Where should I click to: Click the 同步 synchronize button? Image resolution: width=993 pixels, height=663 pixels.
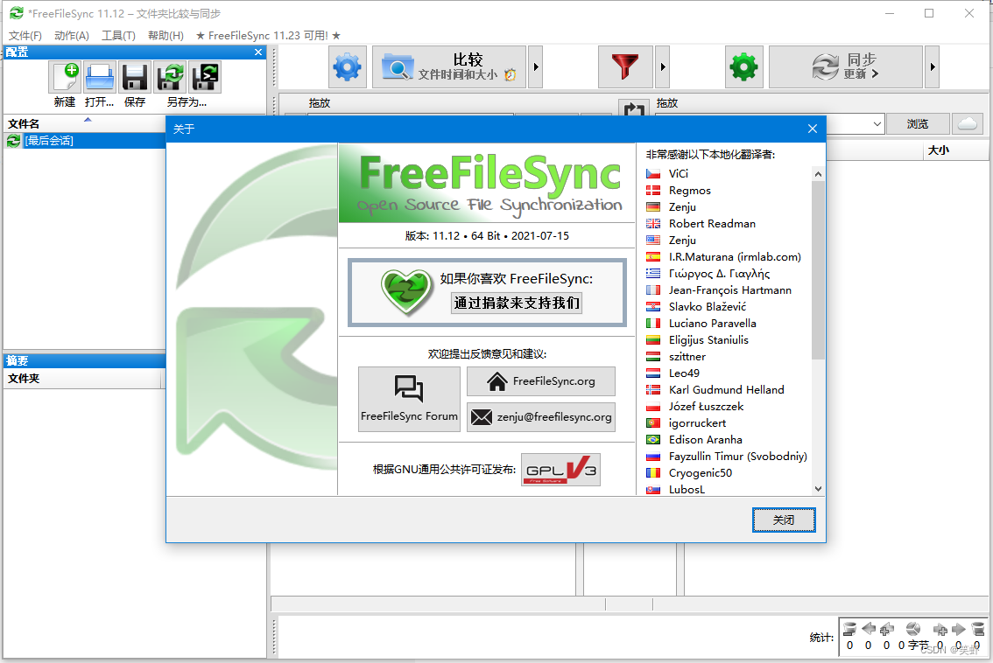845,66
